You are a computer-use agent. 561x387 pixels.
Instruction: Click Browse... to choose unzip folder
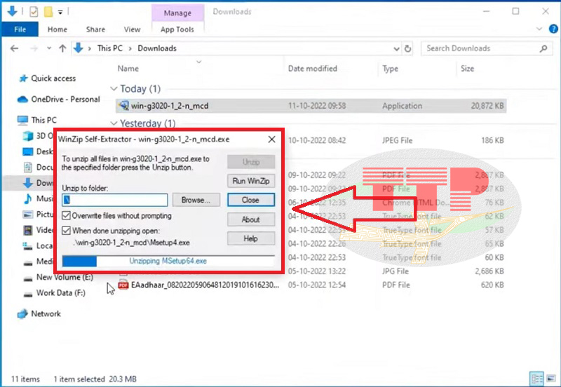pyautogui.click(x=196, y=200)
